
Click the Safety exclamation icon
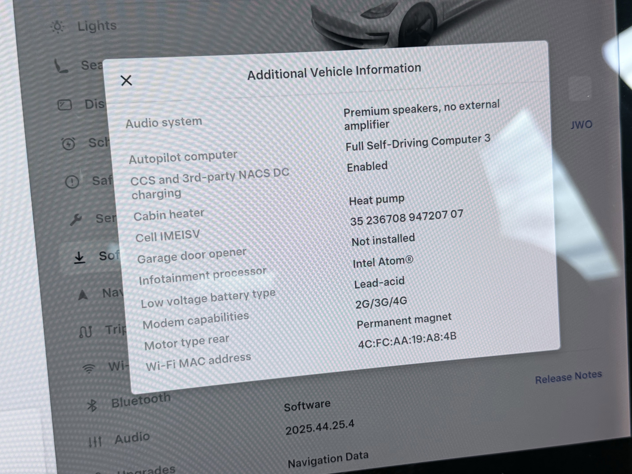(72, 182)
